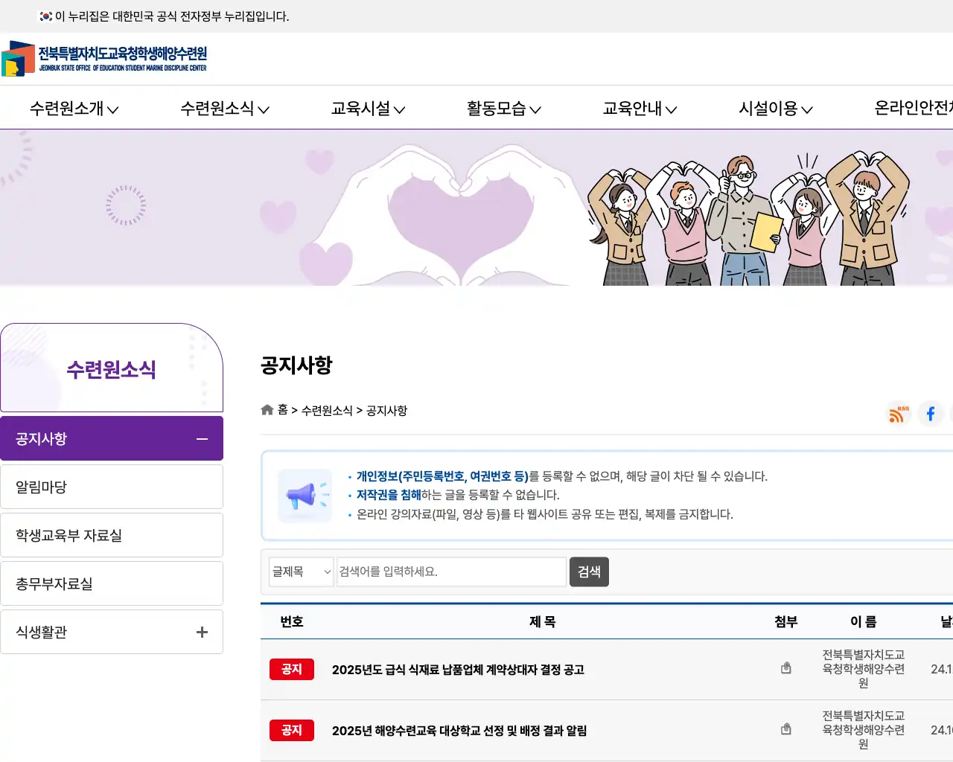Image resolution: width=953 pixels, height=762 pixels.
Task: Click the 검색 search button
Action: point(589,571)
